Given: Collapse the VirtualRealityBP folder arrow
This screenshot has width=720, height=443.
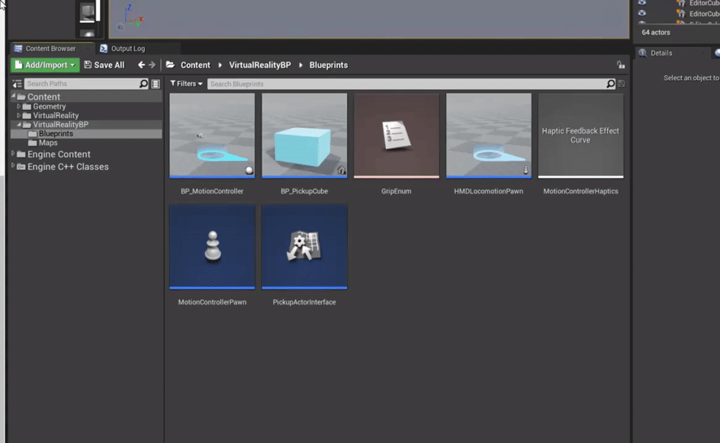Looking at the screenshot, I should (19, 124).
